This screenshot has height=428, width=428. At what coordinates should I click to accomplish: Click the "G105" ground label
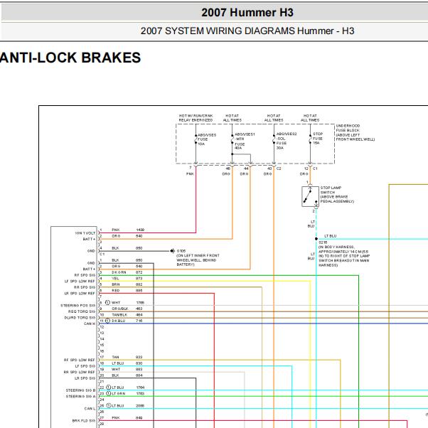pyautogui.click(x=181, y=251)
